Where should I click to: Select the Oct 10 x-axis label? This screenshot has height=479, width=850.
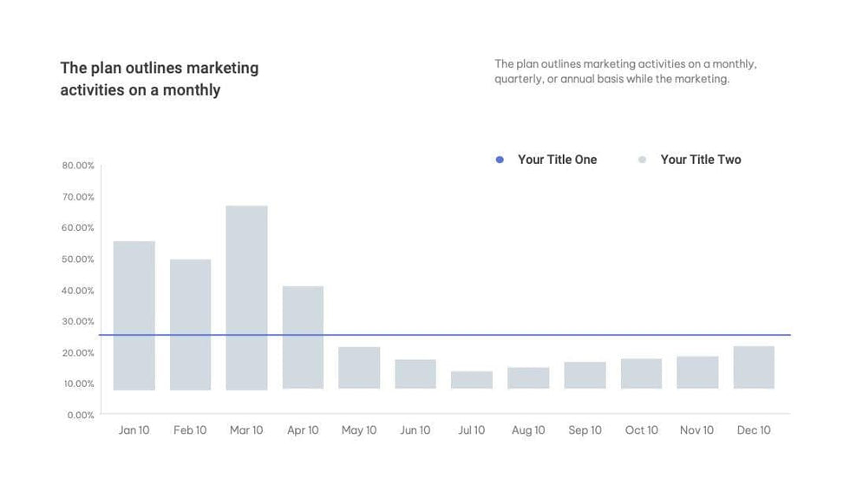(641, 430)
